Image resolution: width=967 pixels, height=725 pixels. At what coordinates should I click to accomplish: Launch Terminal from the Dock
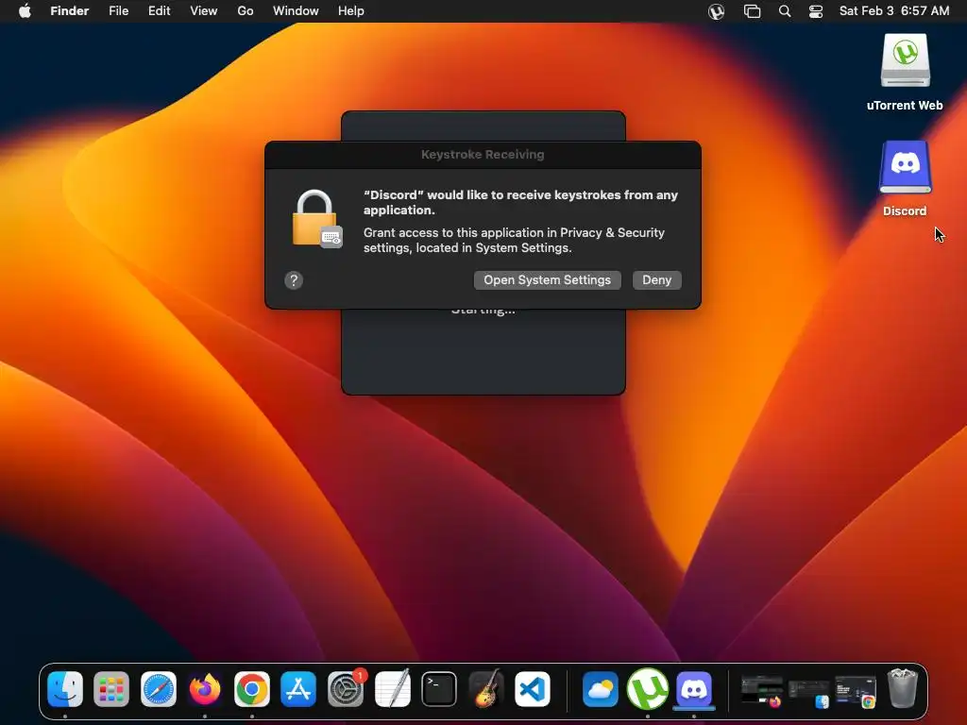(x=439, y=688)
